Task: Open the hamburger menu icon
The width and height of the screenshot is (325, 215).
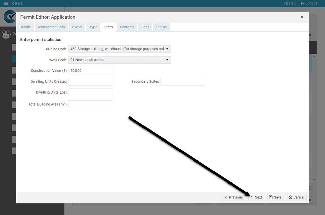Action: 6,3
